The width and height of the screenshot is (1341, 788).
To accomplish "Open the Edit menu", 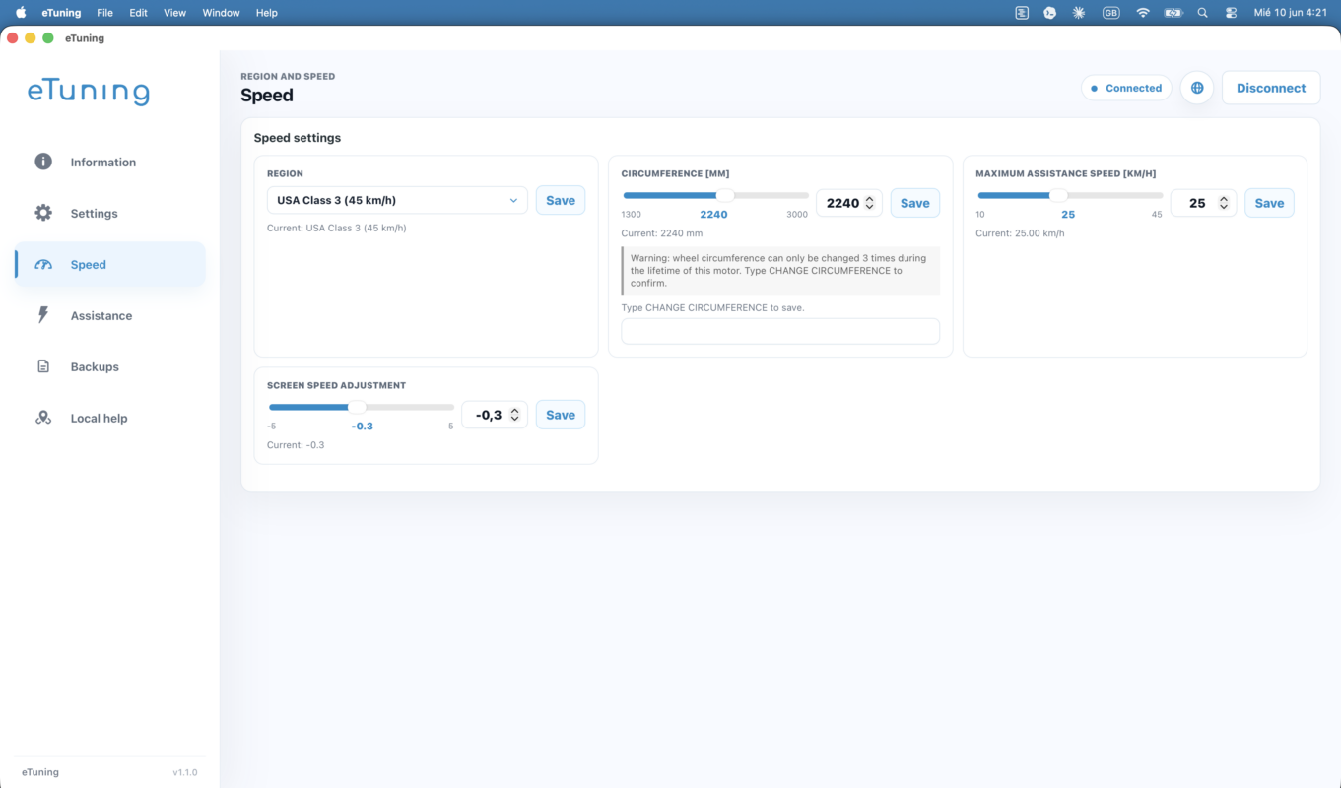I will pyautogui.click(x=138, y=13).
